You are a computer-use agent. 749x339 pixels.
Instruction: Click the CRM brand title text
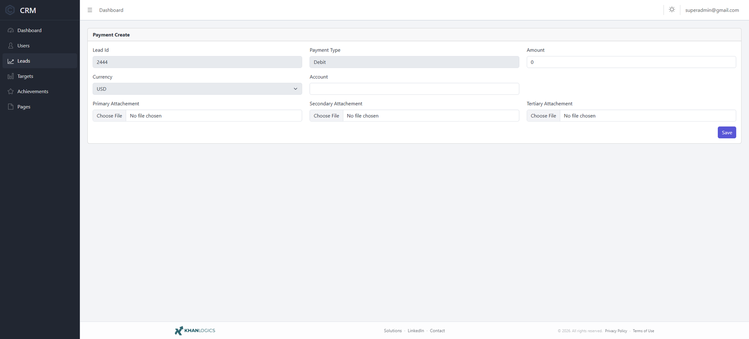28,11
